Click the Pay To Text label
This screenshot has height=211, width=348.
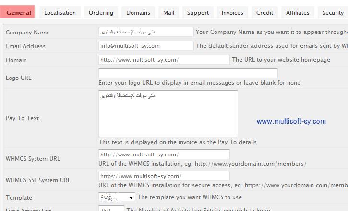23,118
